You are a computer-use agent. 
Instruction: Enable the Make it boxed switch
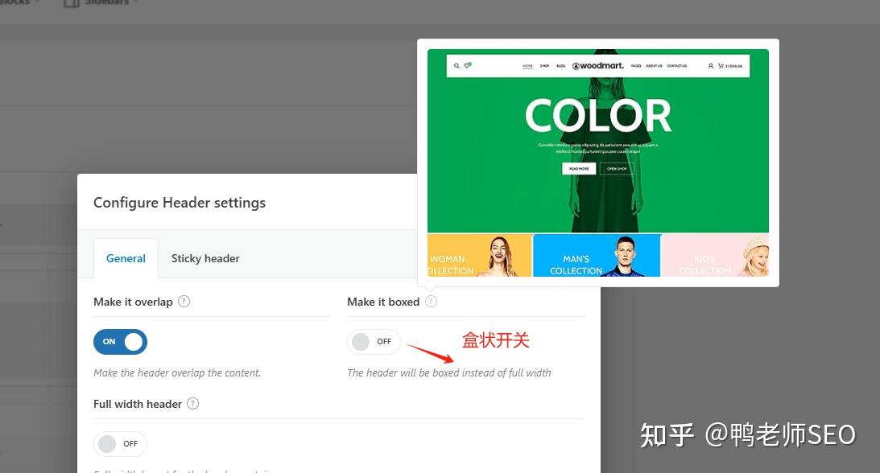coord(374,341)
